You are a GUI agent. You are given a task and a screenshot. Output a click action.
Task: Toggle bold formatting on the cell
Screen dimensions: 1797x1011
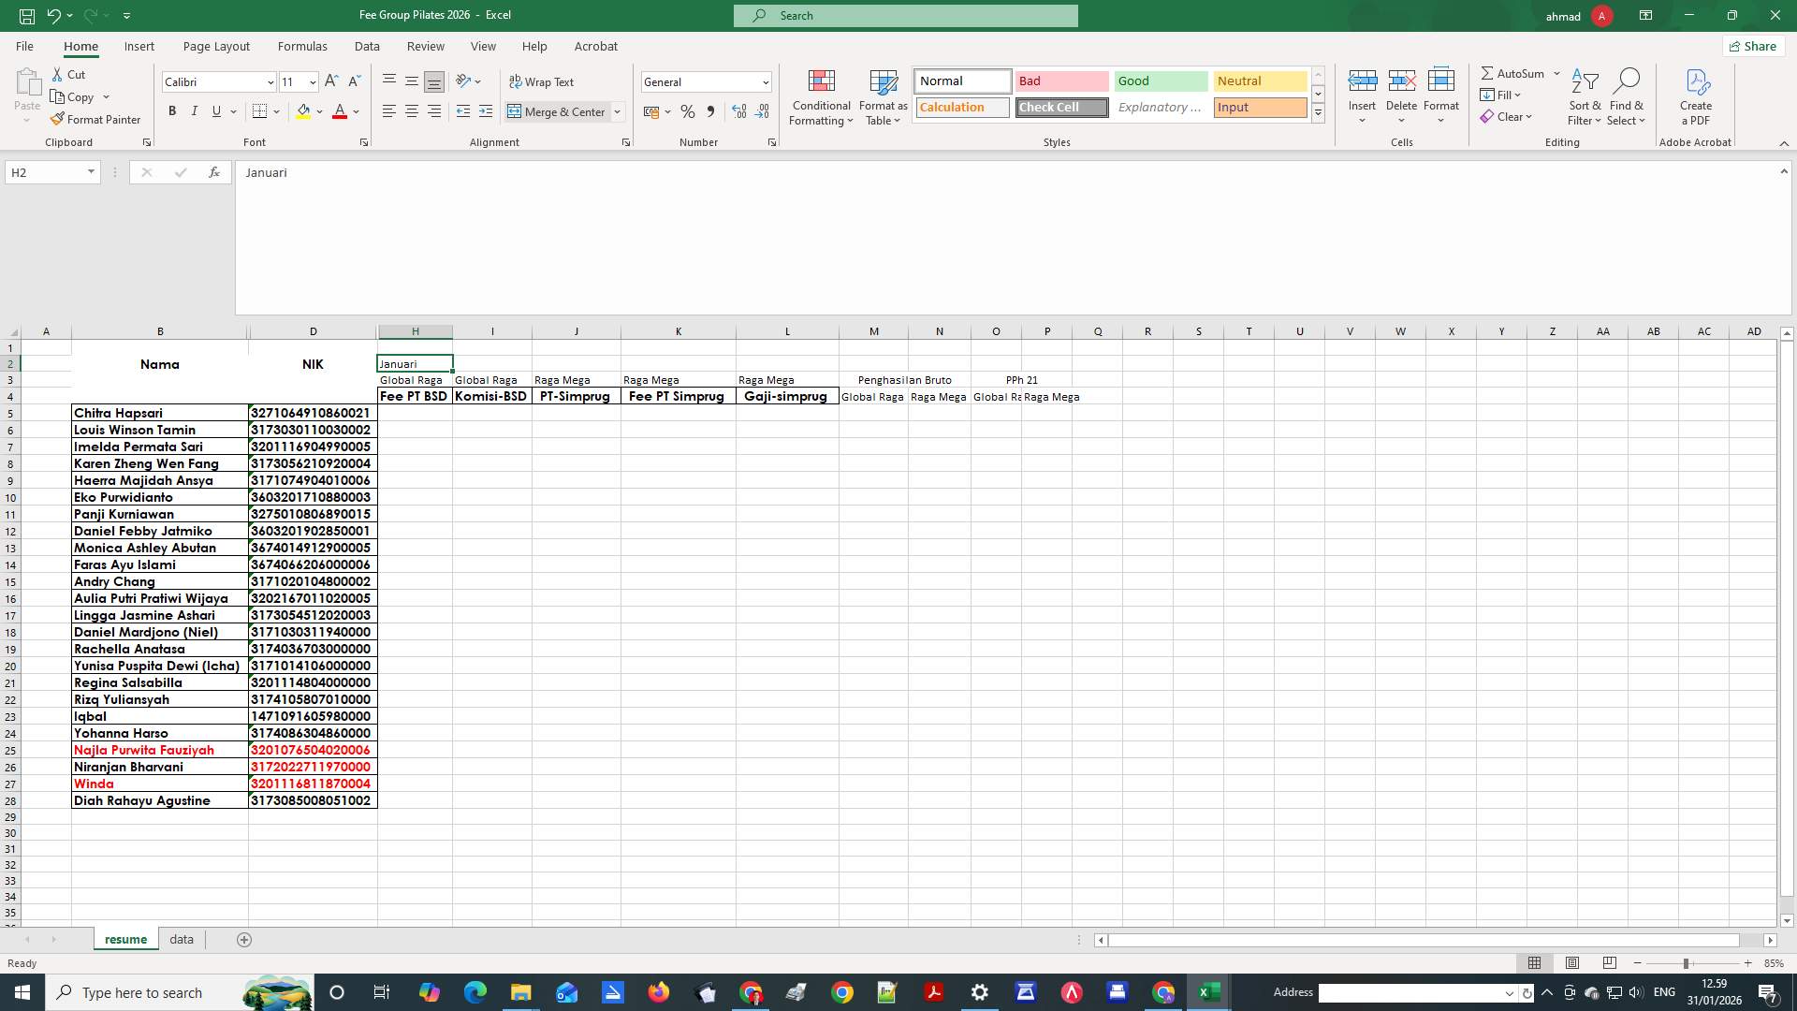(x=171, y=110)
